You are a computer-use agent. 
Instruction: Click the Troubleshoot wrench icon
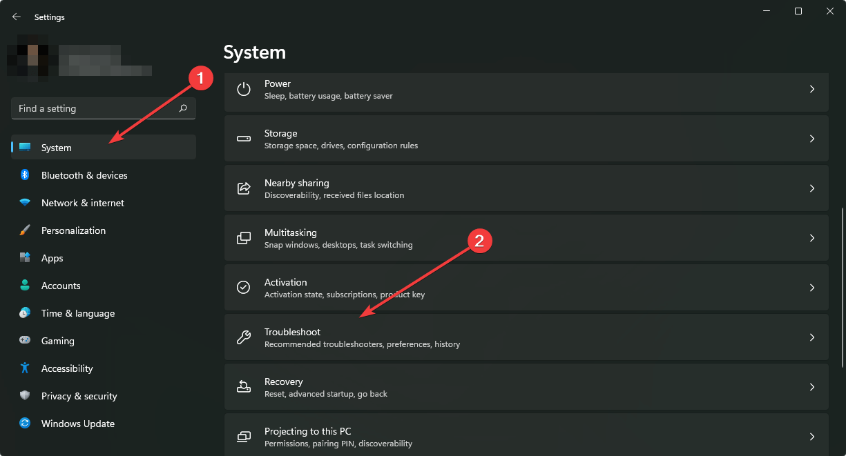click(243, 337)
